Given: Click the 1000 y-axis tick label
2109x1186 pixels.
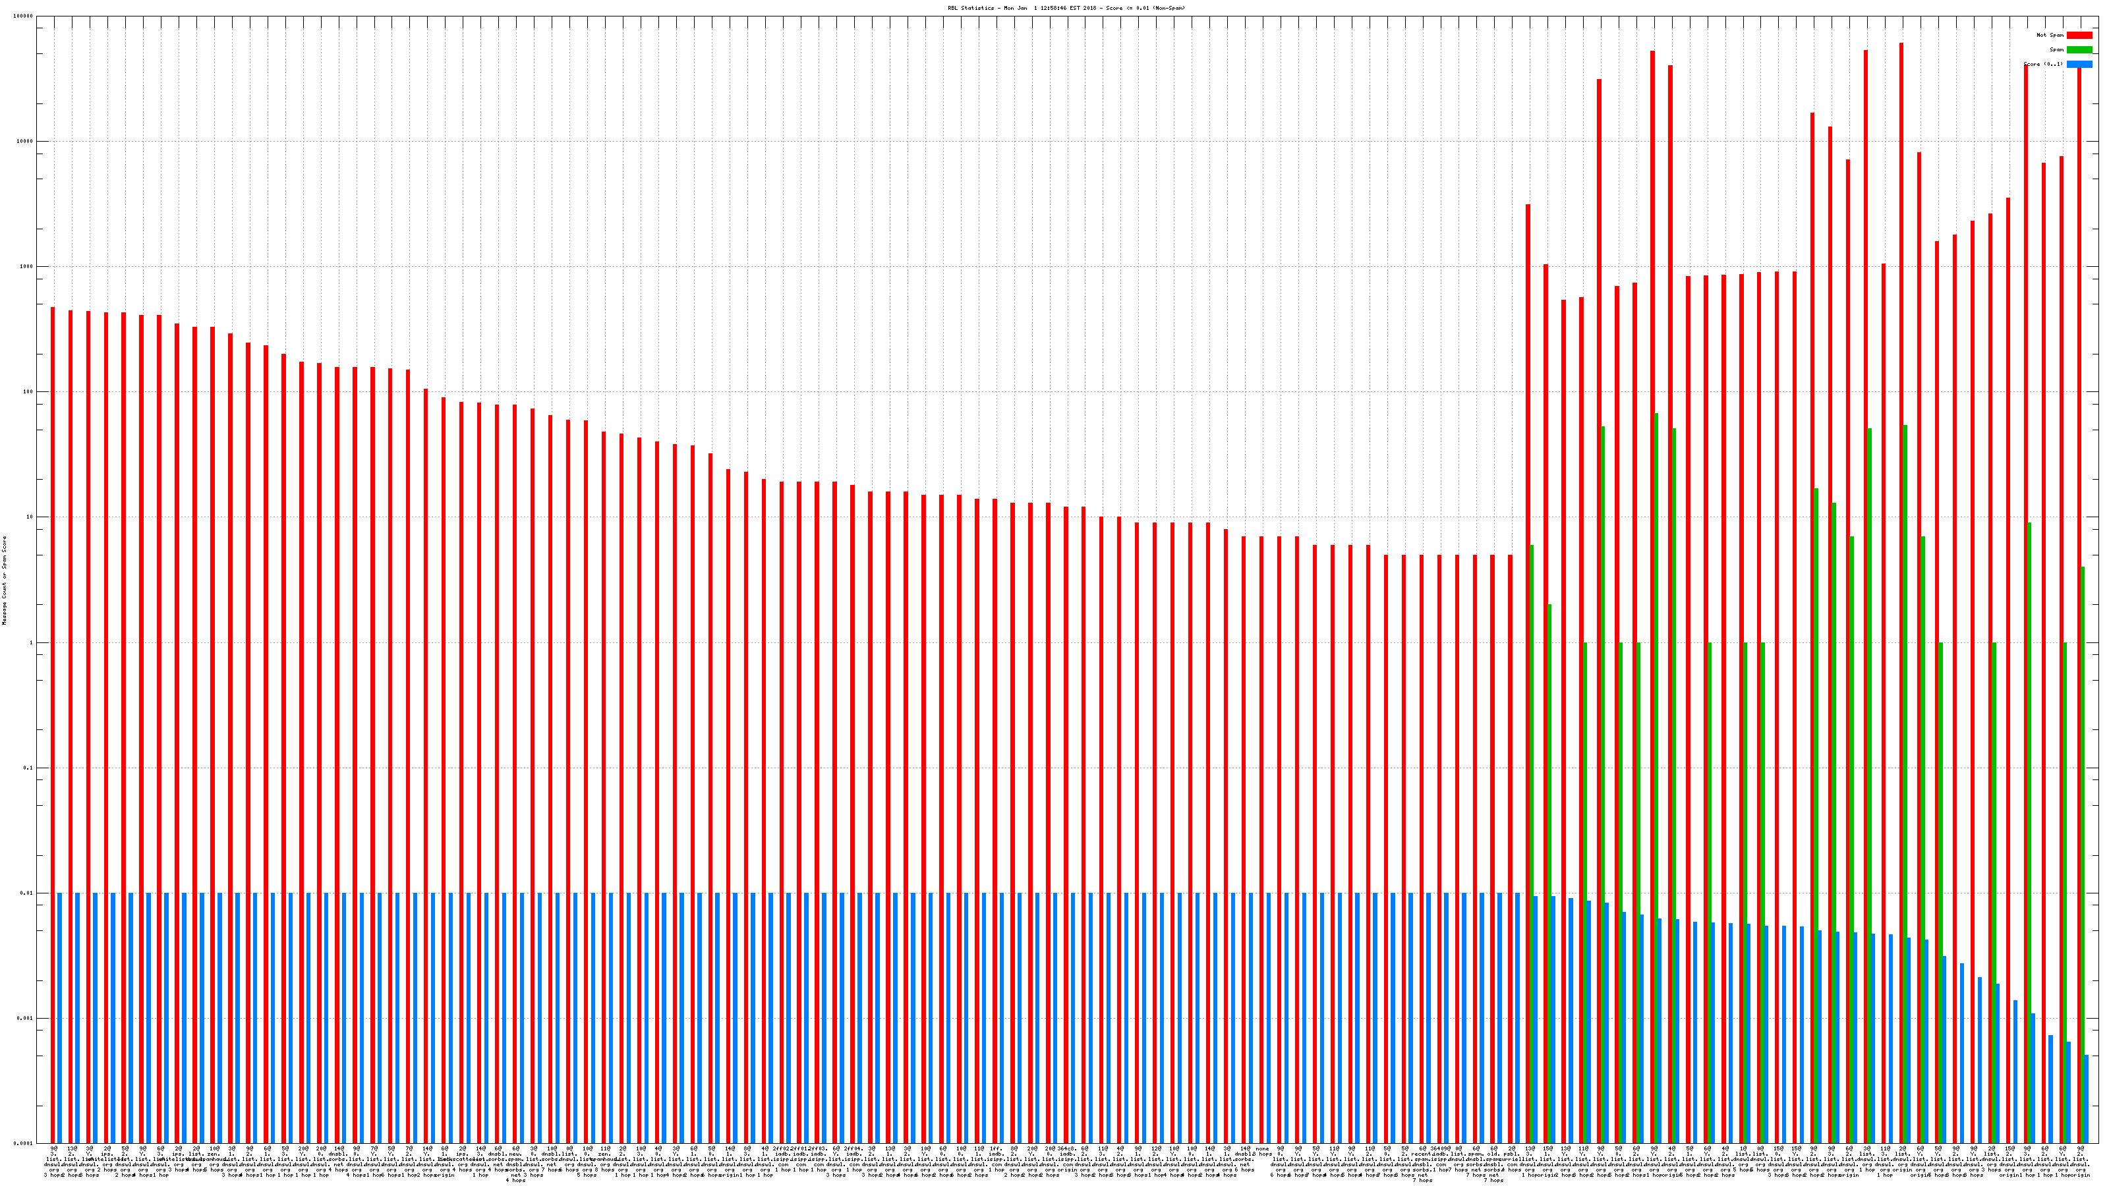Looking at the screenshot, I should (28, 267).
